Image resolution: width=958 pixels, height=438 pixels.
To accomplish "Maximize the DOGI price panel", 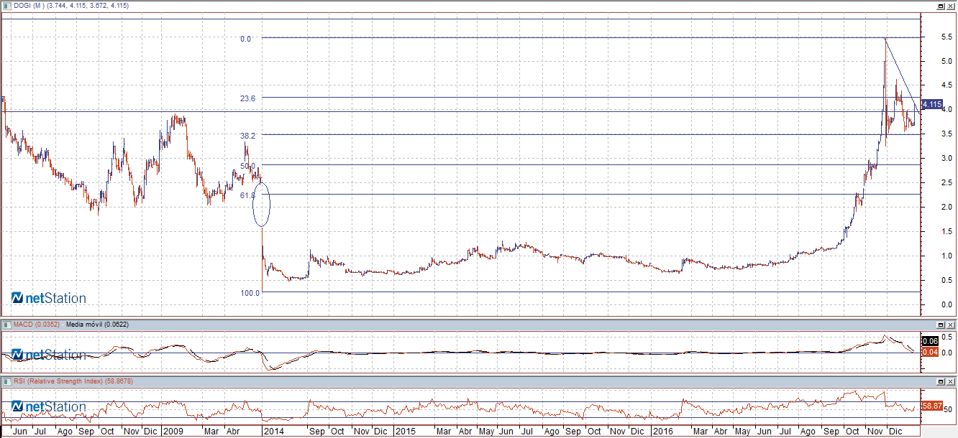I will 940,5.
